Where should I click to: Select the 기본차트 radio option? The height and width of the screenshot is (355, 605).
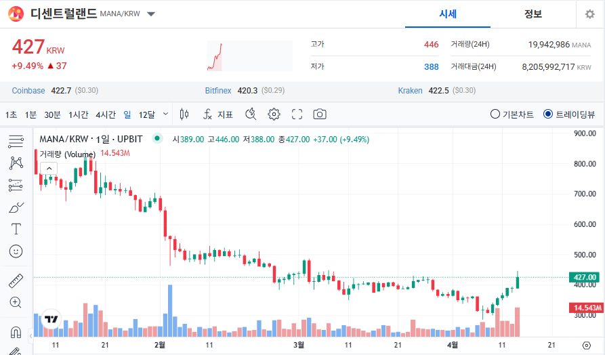pos(512,114)
